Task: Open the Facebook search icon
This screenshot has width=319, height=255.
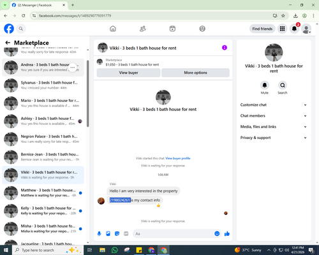Action: [x=21, y=29]
